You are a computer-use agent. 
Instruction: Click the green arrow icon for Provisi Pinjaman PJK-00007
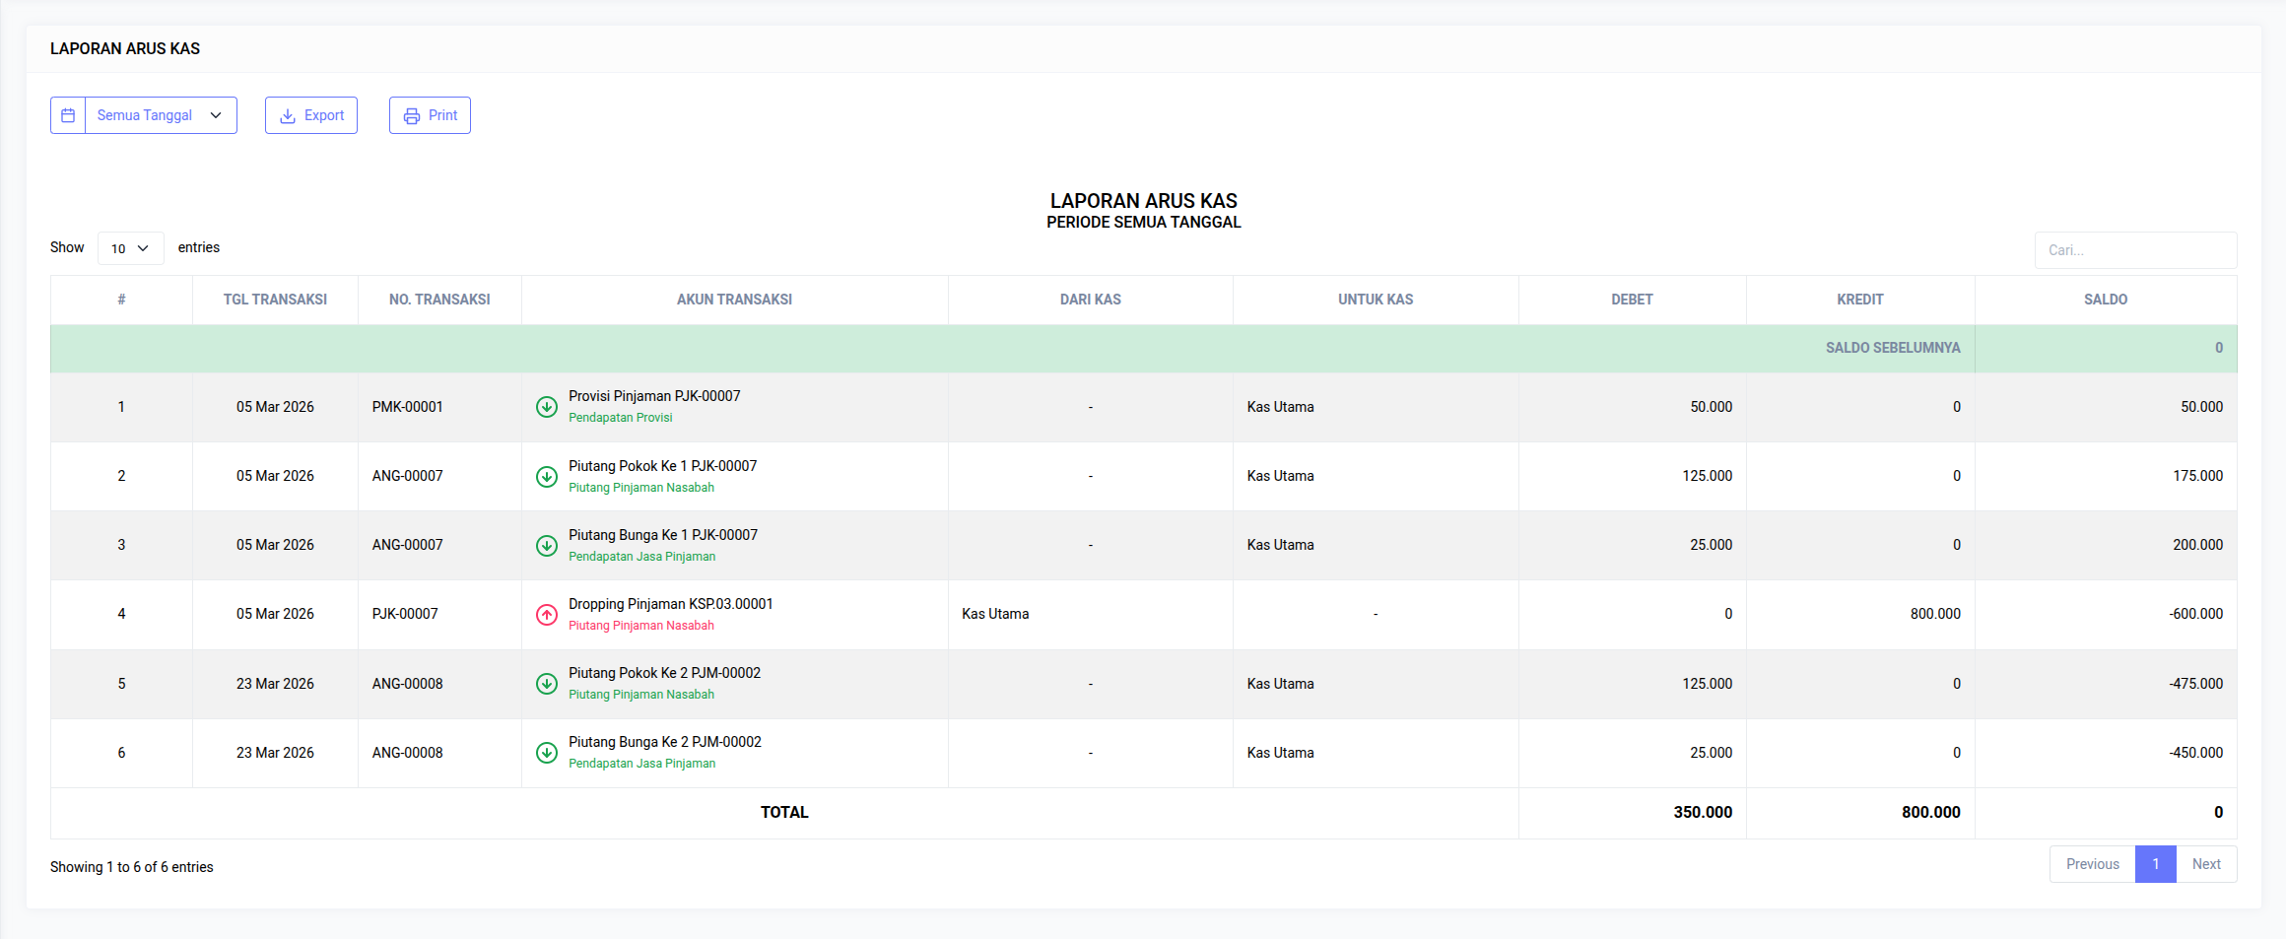[546, 407]
